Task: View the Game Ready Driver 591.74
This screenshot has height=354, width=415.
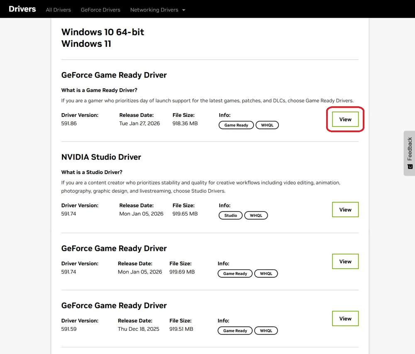Action: [x=345, y=261]
